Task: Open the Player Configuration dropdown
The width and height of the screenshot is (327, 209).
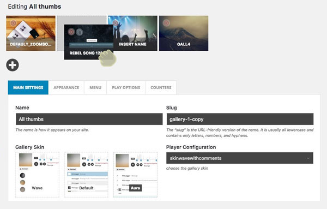Action: point(240,158)
